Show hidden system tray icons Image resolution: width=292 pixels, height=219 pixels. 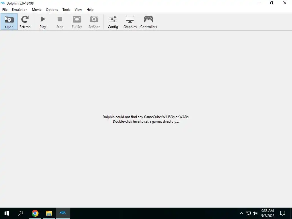click(x=241, y=213)
